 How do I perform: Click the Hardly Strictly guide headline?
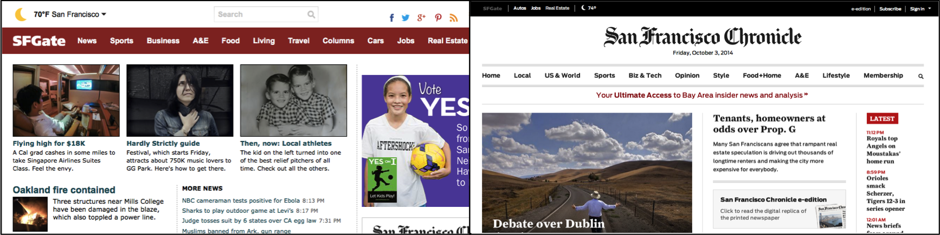163,143
